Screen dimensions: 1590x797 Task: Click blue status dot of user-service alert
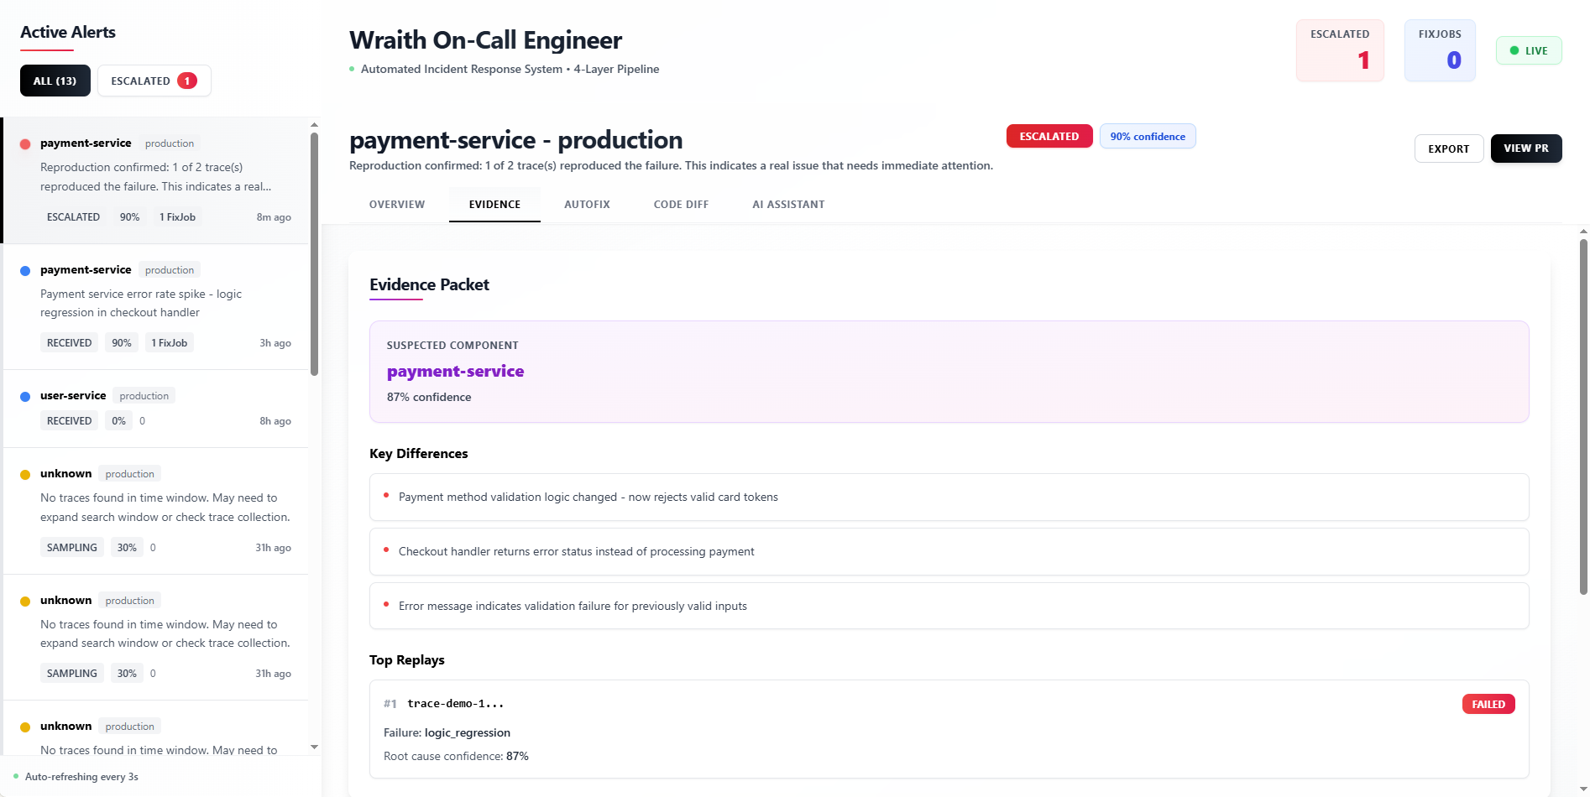25,397
